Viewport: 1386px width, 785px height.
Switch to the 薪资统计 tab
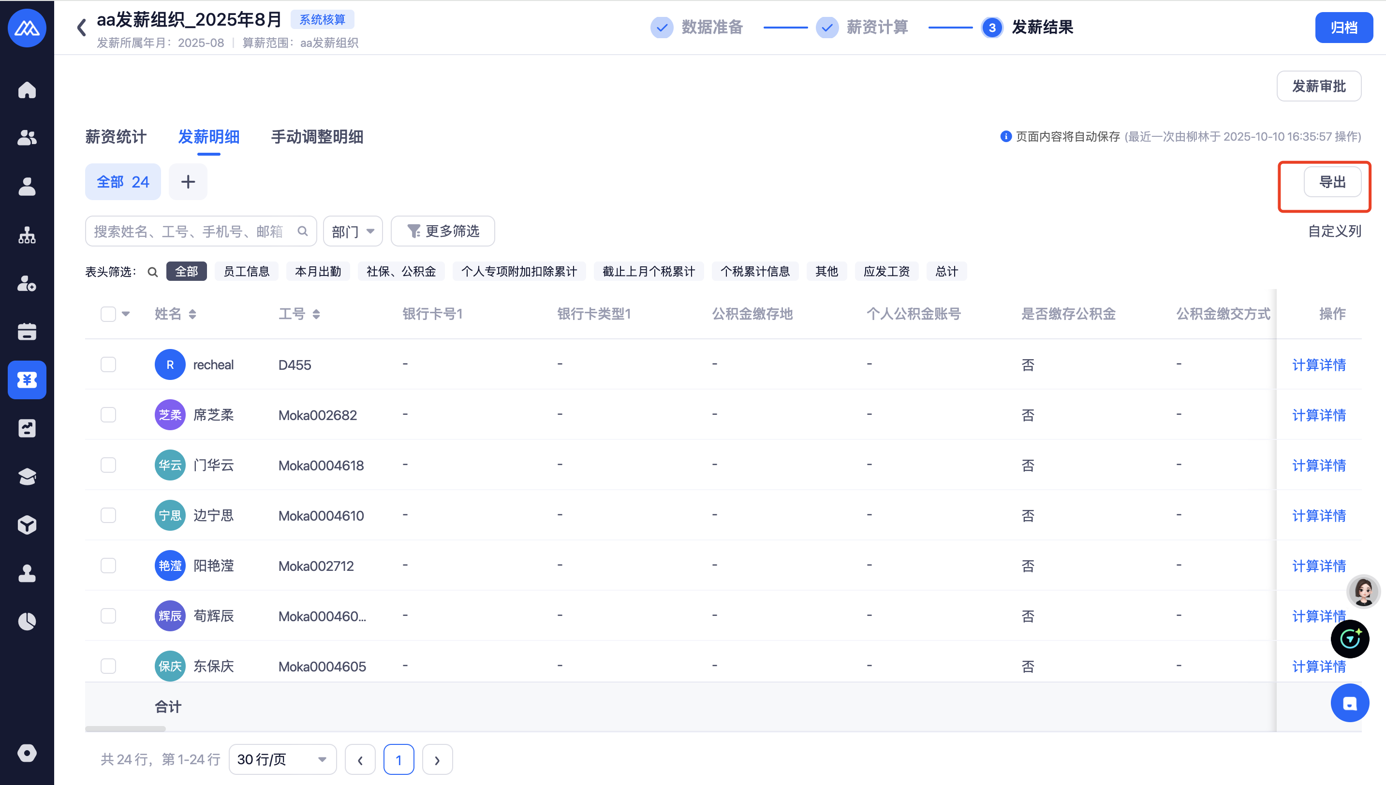[x=116, y=137]
